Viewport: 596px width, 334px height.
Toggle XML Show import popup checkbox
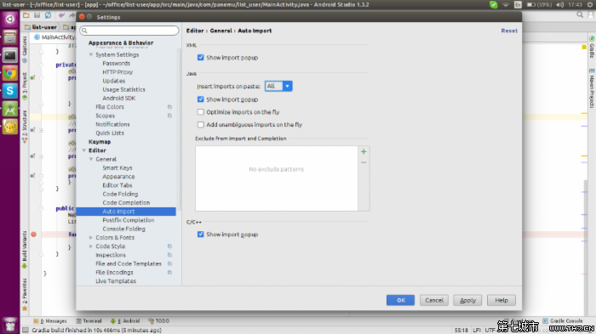point(200,58)
